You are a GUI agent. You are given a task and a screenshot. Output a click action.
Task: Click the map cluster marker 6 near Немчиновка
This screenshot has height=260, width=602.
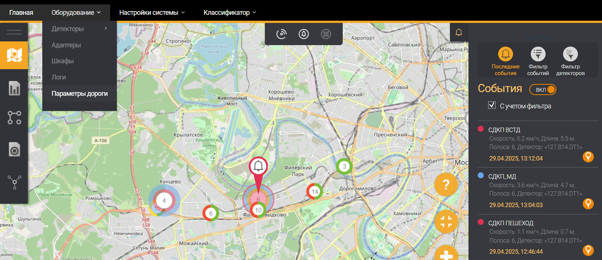211,213
